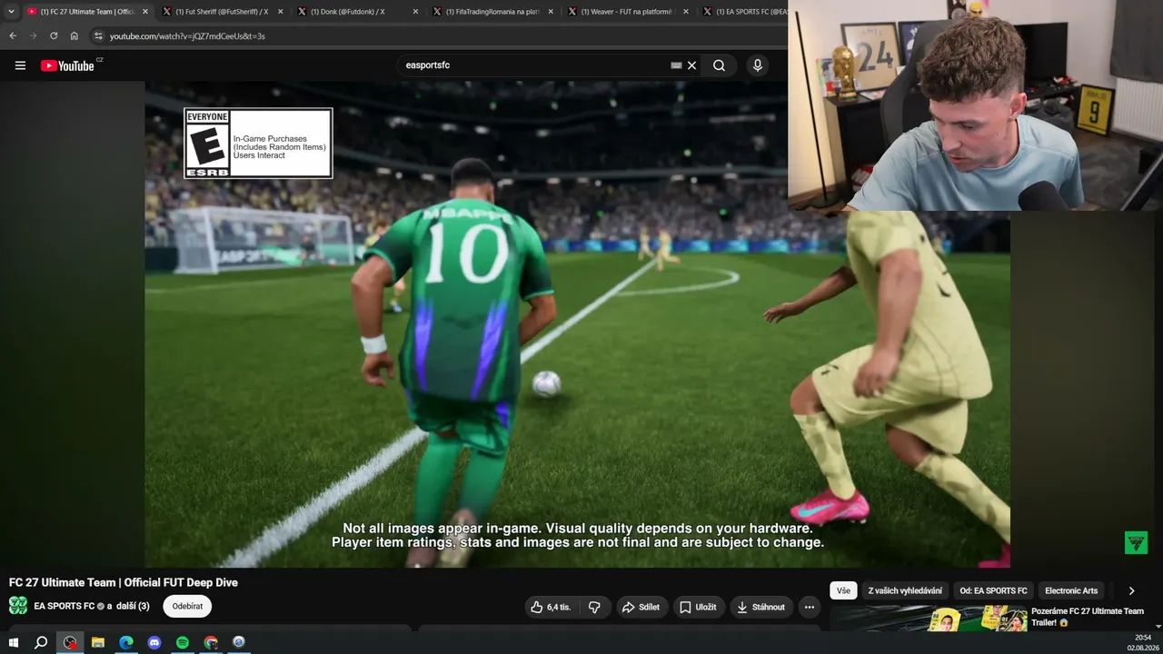Clear the easportsfc search query

point(691,65)
